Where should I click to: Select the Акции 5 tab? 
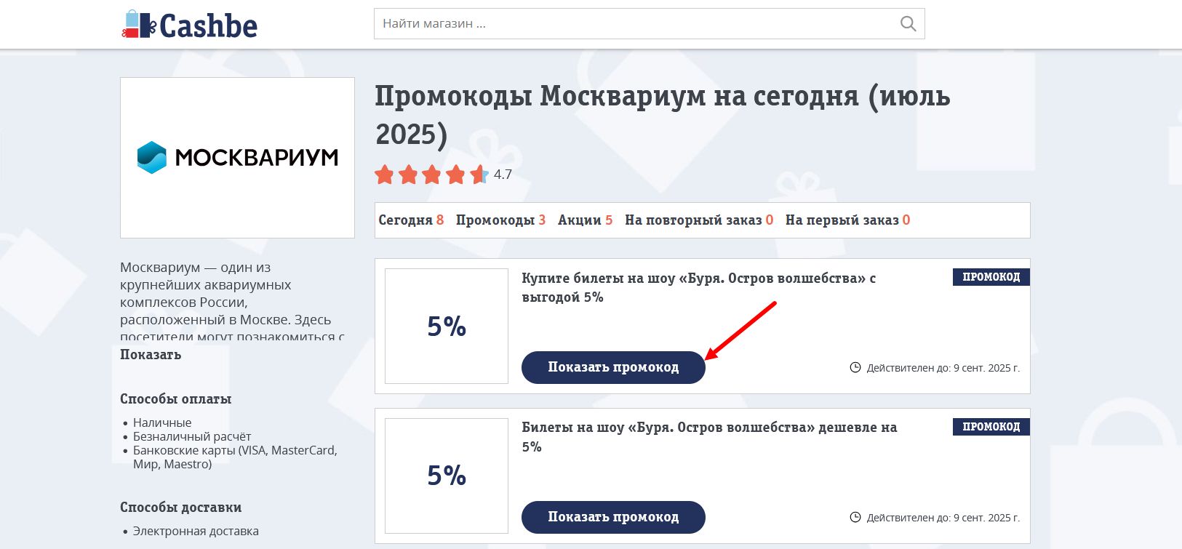click(x=585, y=220)
